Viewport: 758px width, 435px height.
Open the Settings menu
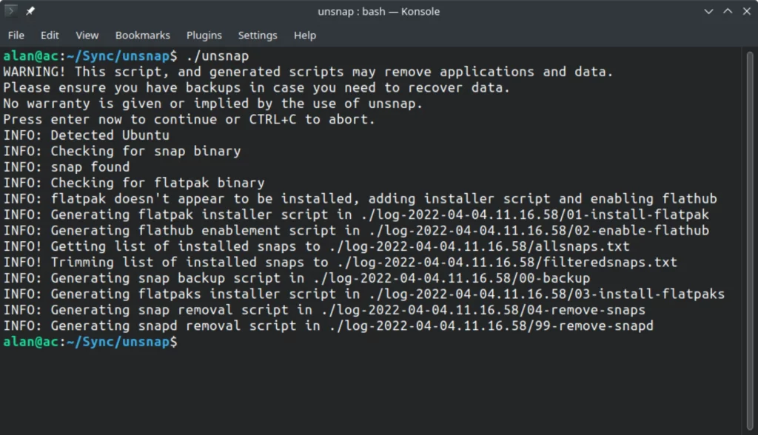point(258,36)
